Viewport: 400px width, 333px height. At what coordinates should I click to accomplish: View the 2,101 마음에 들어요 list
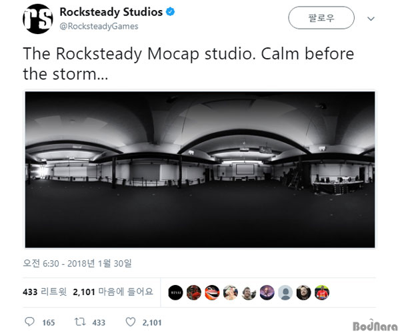(113, 292)
